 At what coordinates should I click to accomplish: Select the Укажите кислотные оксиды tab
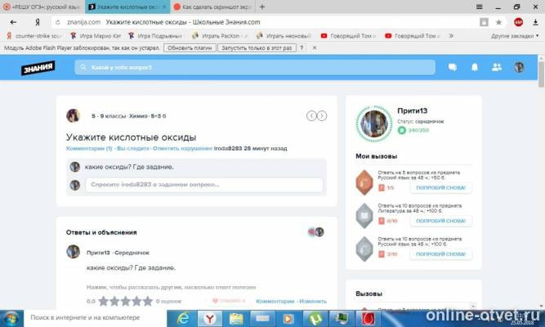tap(127, 7)
